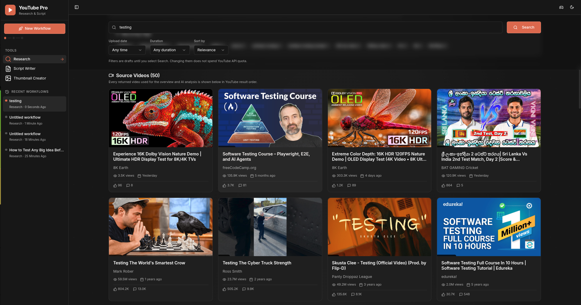Open the crow chess thumbnail
Screen dimensions: 581x305
pos(161,227)
